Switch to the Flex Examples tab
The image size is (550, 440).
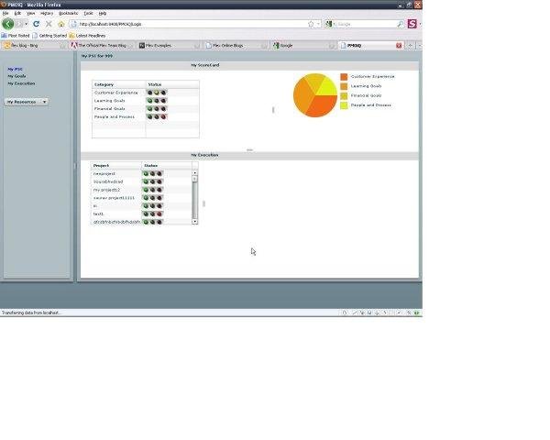point(169,46)
